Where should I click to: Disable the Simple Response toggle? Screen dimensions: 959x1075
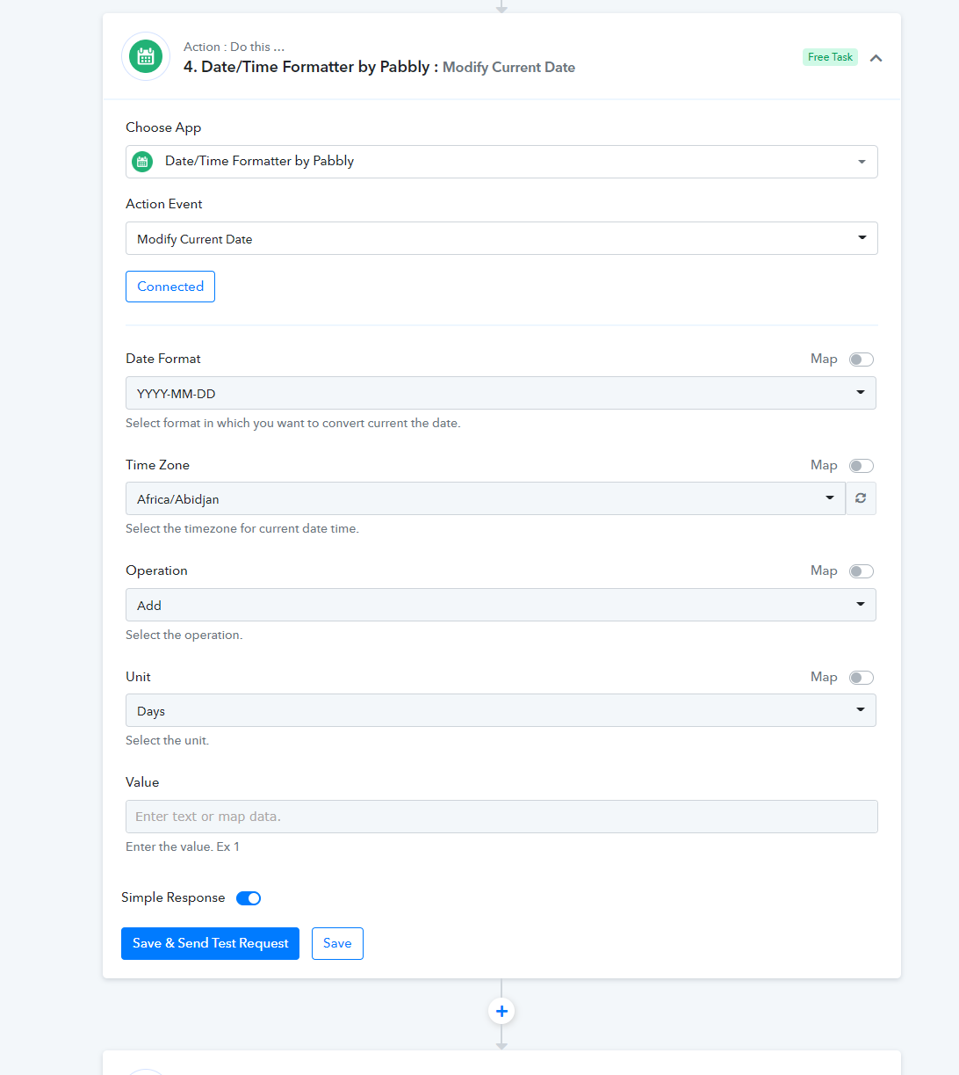[x=249, y=898]
